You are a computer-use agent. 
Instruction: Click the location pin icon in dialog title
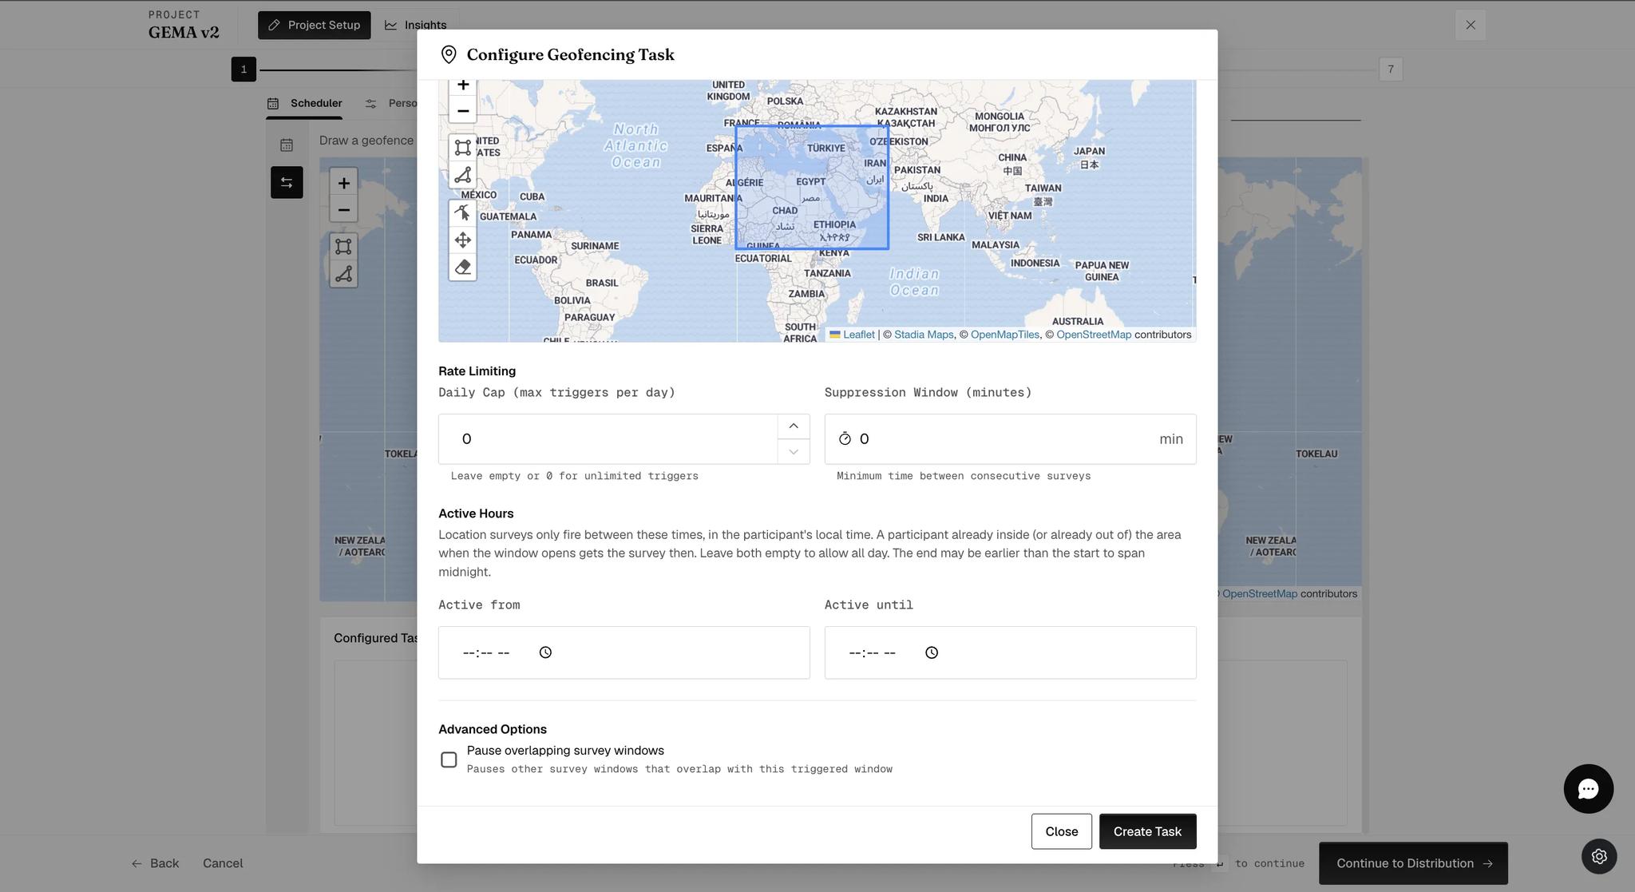(449, 54)
